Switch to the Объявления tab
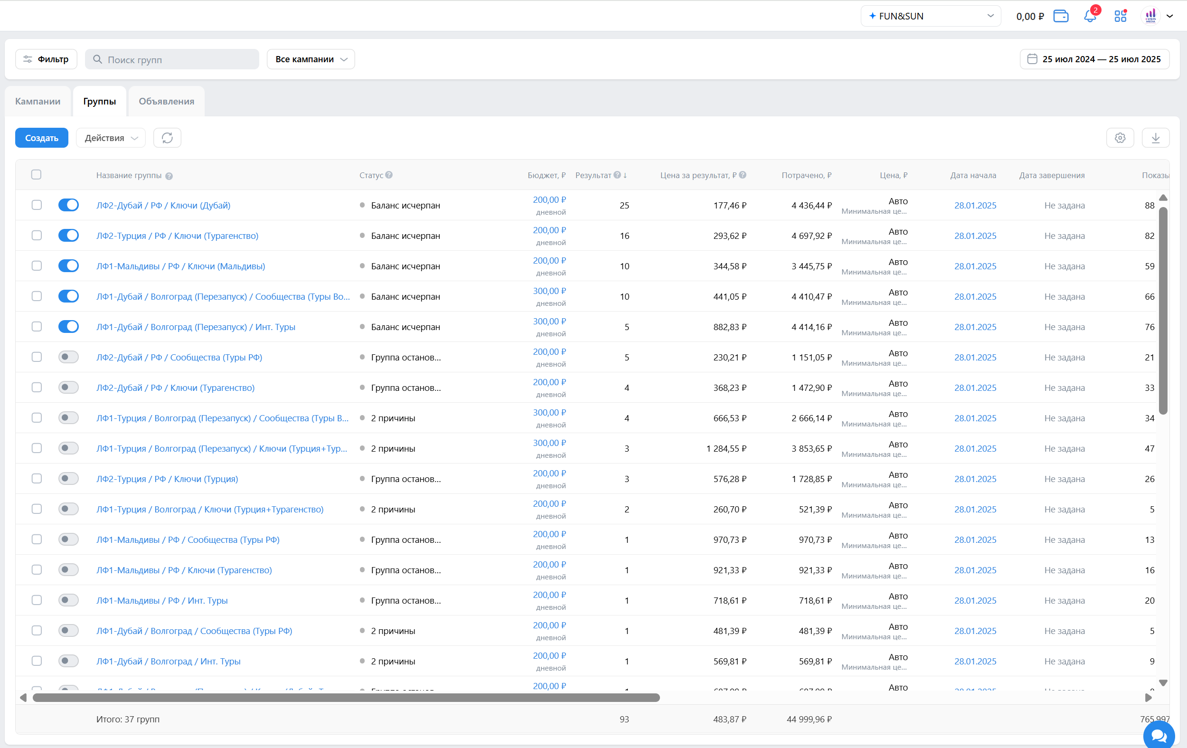The width and height of the screenshot is (1187, 748). [x=166, y=101]
